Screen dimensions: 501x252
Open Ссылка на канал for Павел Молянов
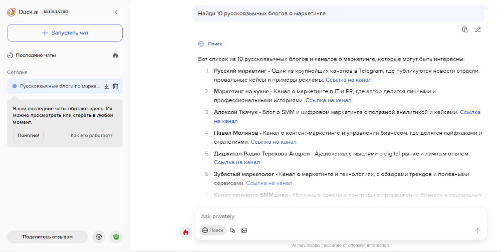274,142
